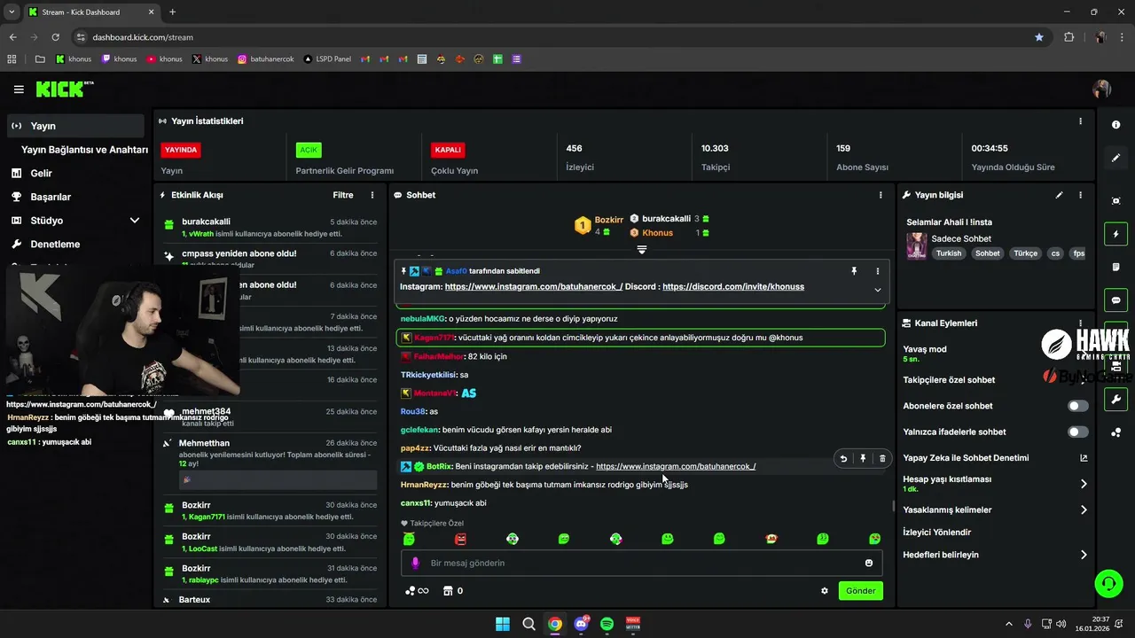The width and height of the screenshot is (1135, 638).
Task: Click the green headset support button
Action: tap(1108, 583)
